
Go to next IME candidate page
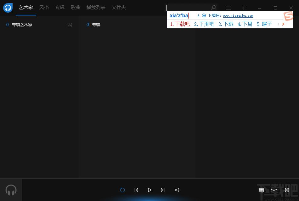[283, 24]
